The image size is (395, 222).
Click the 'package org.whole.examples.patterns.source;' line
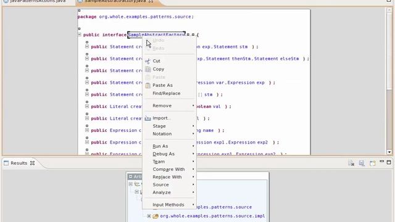coord(136,17)
